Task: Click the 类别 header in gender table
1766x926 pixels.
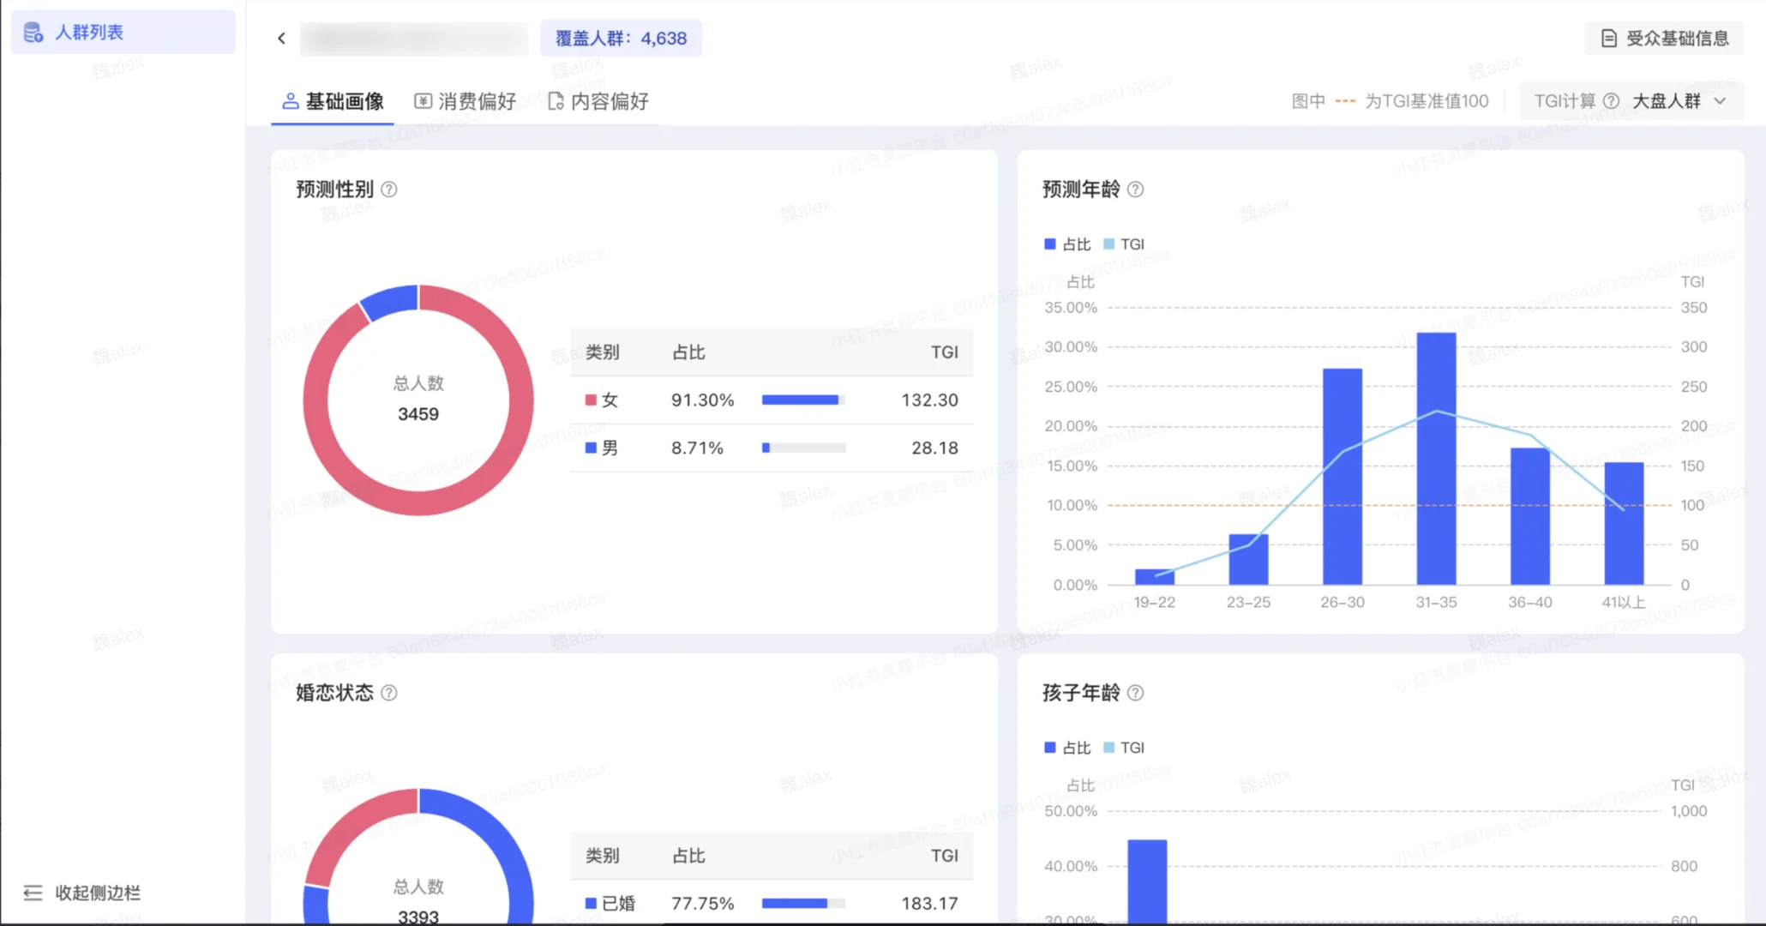Action: [x=602, y=352]
